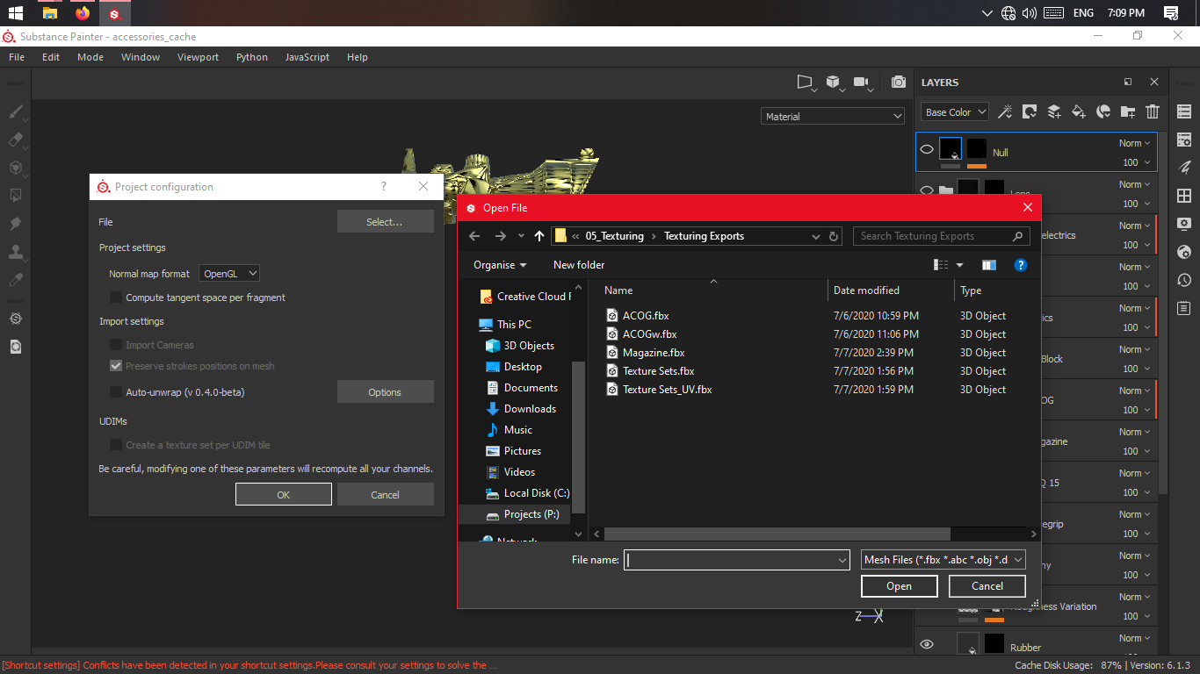Open the Texture Set Settings panel icon
1200x674 pixels.
tap(1184, 140)
